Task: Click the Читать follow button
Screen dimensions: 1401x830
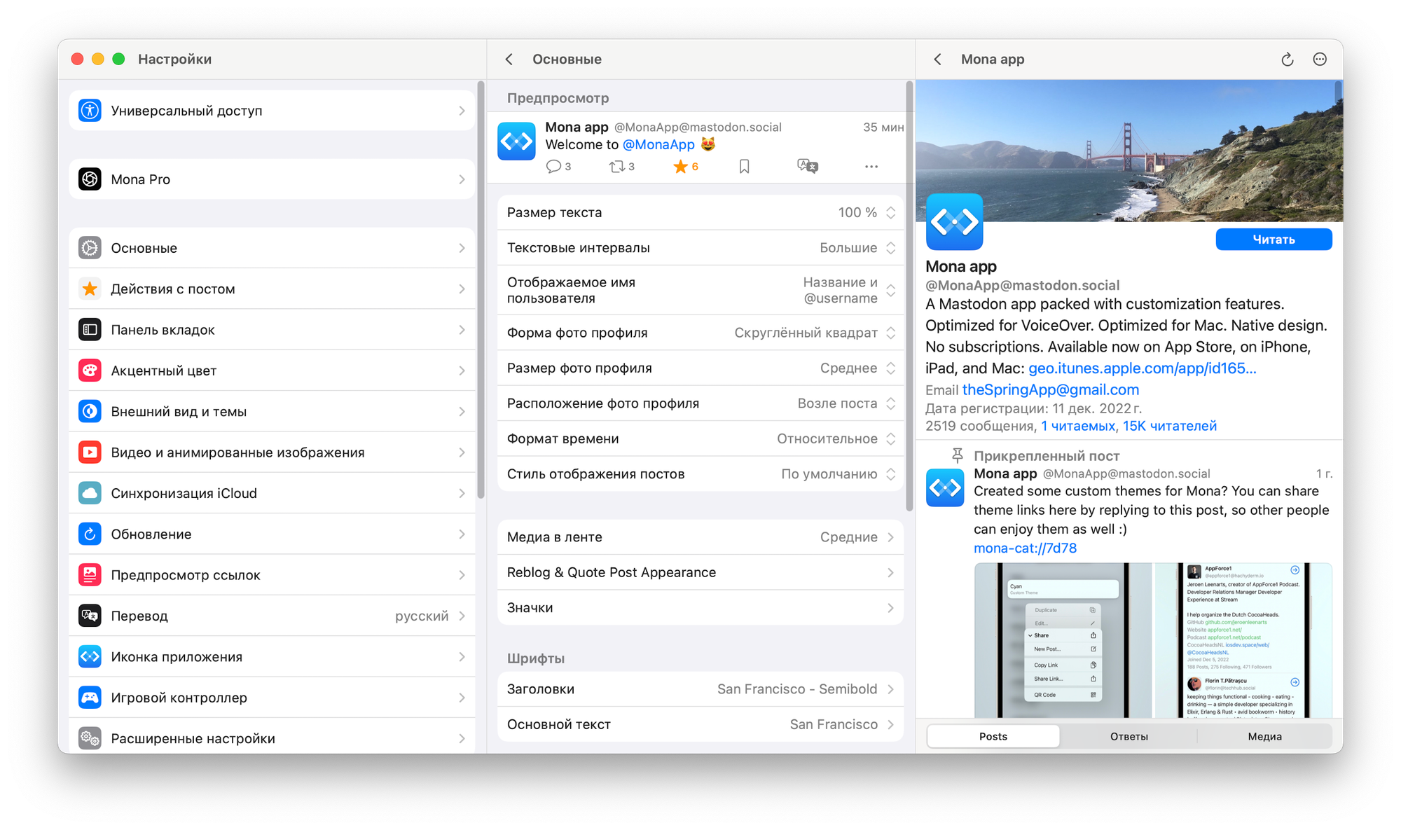Action: tap(1273, 240)
